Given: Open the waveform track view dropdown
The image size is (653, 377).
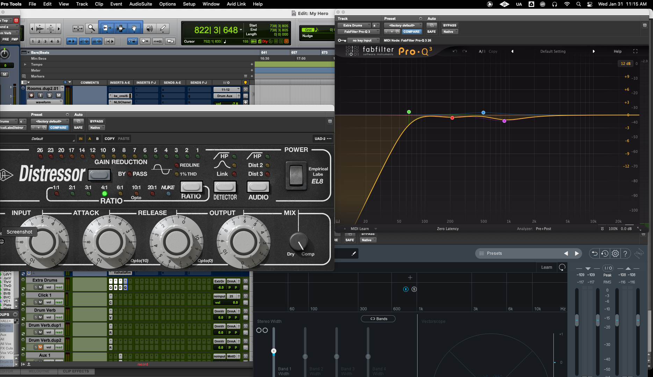Looking at the screenshot, I should (x=45, y=102).
